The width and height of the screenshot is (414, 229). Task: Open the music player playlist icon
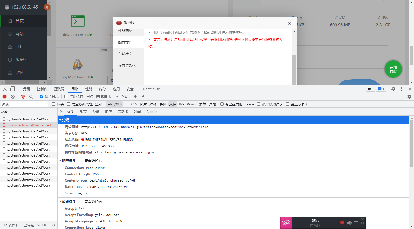(x=356, y=223)
